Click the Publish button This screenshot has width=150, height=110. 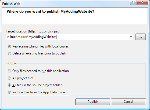[93, 102]
